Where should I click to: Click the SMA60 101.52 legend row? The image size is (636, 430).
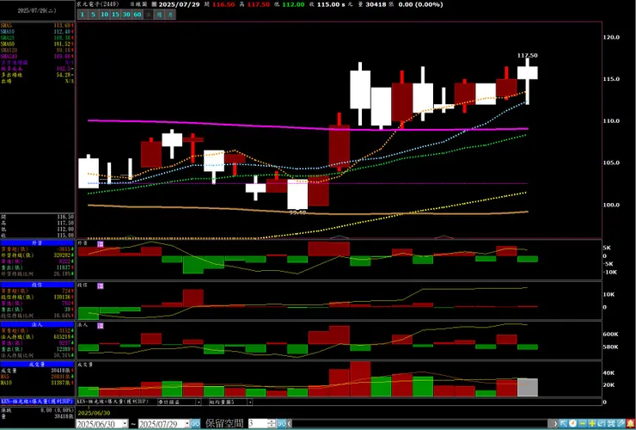37,44
